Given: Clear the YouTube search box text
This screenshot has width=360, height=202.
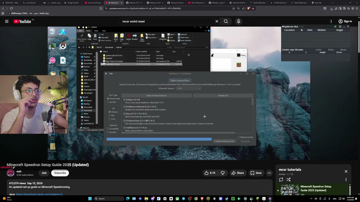Looking at the screenshot, I should coord(217,21).
